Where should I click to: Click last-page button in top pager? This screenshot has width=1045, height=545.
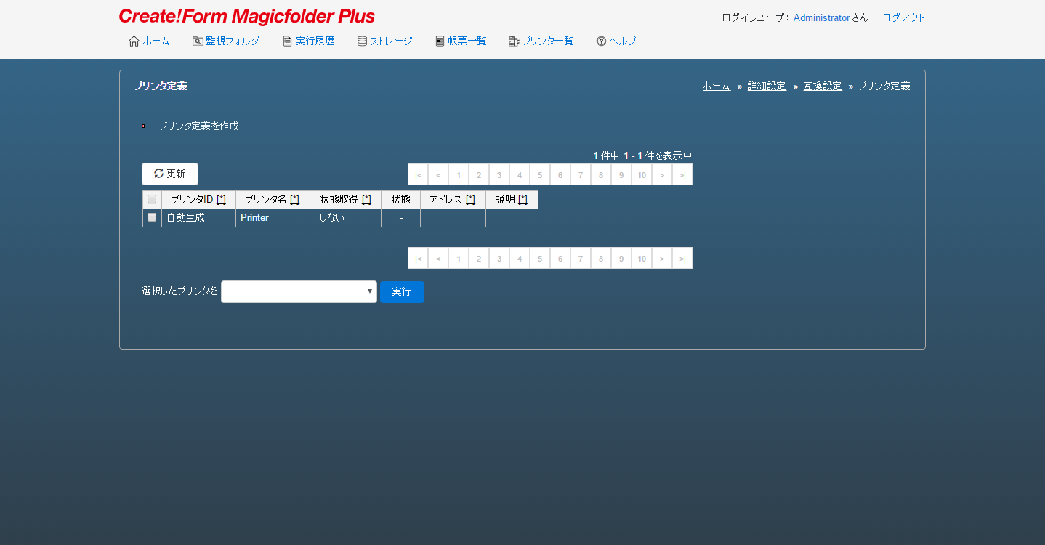pos(682,174)
